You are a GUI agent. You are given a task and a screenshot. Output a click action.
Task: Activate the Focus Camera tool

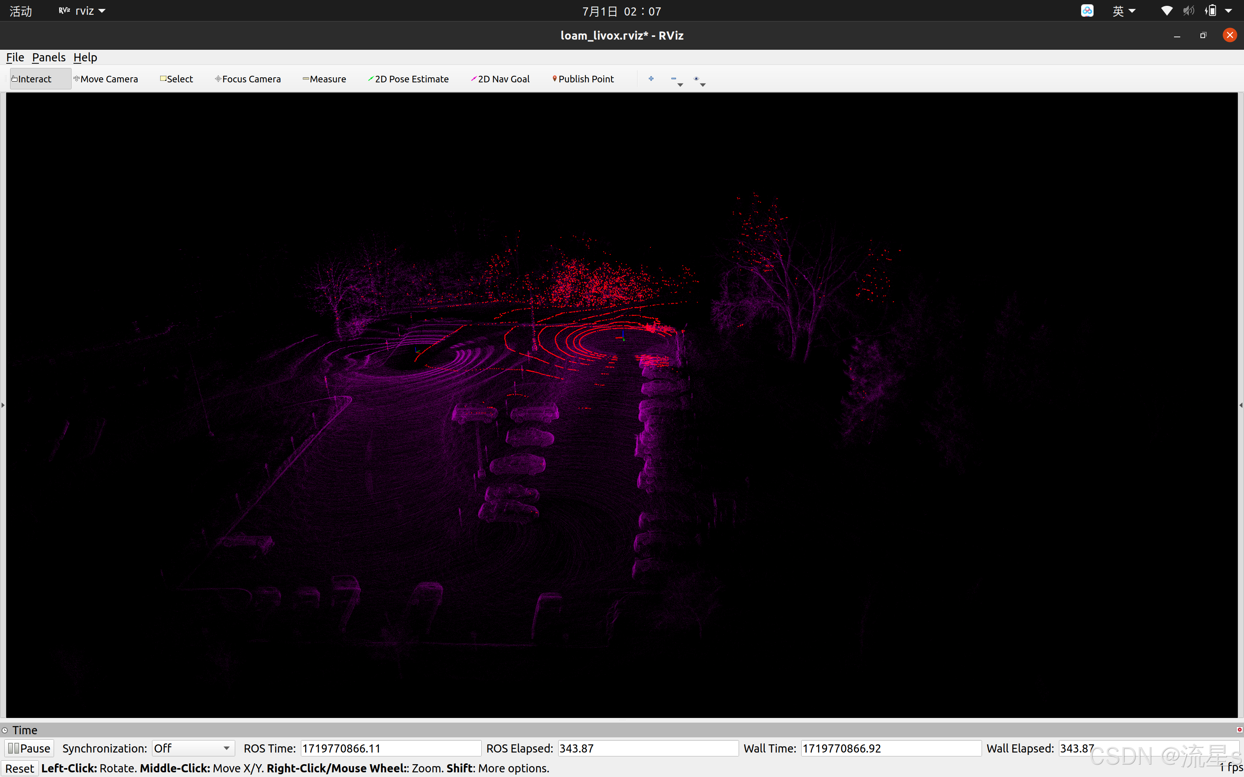[248, 78]
